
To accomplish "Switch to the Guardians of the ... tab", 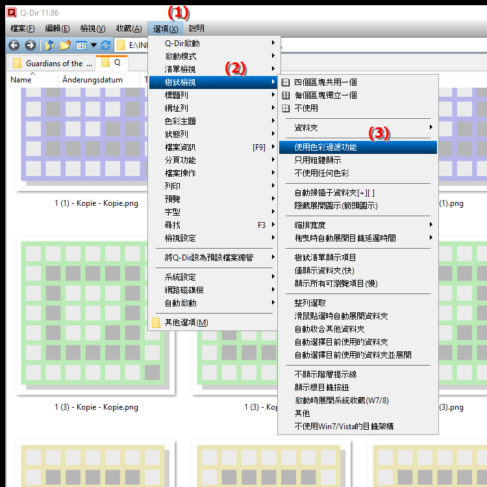I will pyautogui.click(x=51, y=64).
